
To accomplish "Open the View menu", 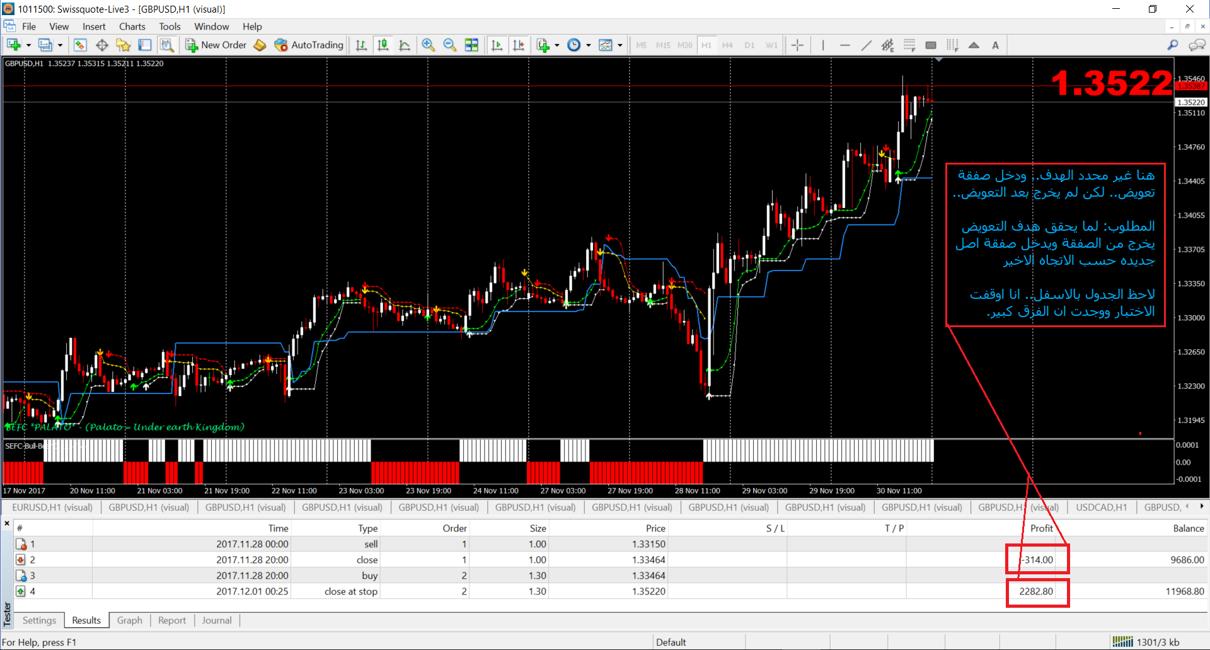I will 59,26.
